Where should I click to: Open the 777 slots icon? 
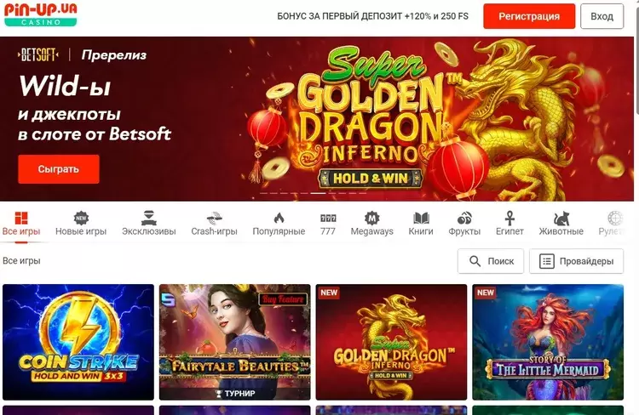(328, 218)
